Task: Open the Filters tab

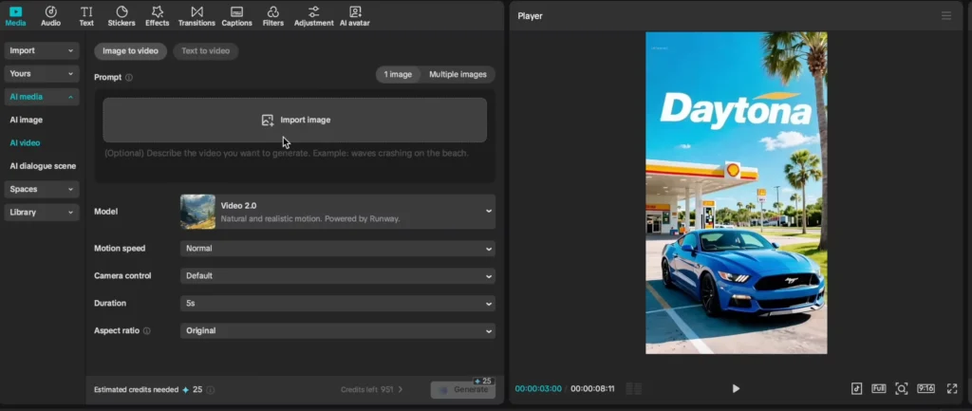Action: 272,16
